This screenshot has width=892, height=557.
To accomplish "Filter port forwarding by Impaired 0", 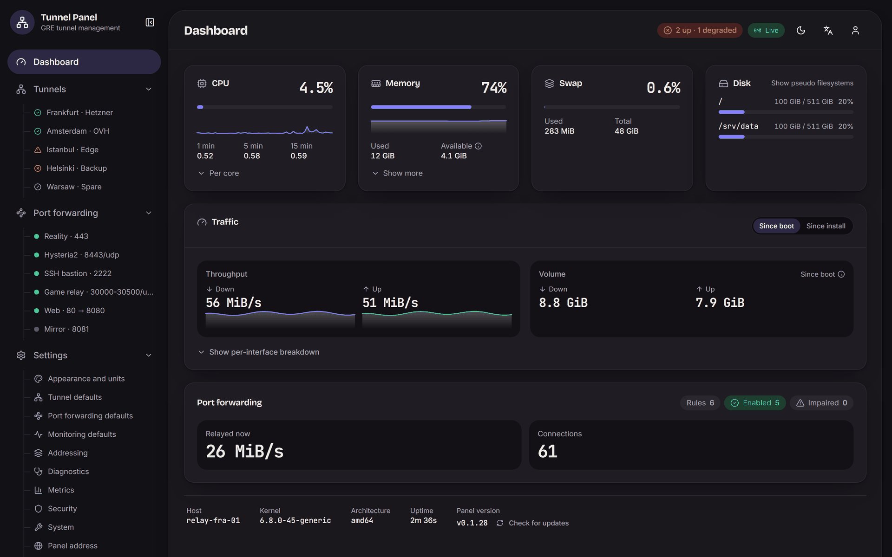I will 821,403.
